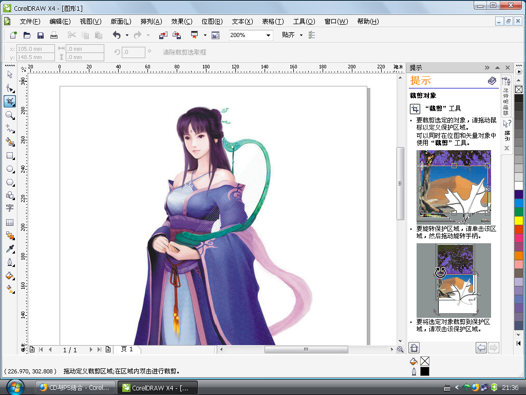Viewport: 526px width, 395px height.
Task: Click the Import icon in the toolbar
Action: point(163,35)
